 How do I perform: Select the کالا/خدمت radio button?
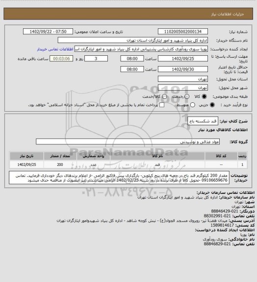point(164,96)
